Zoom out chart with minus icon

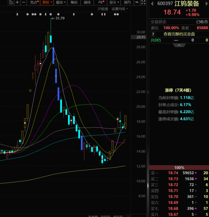[24, 2]
